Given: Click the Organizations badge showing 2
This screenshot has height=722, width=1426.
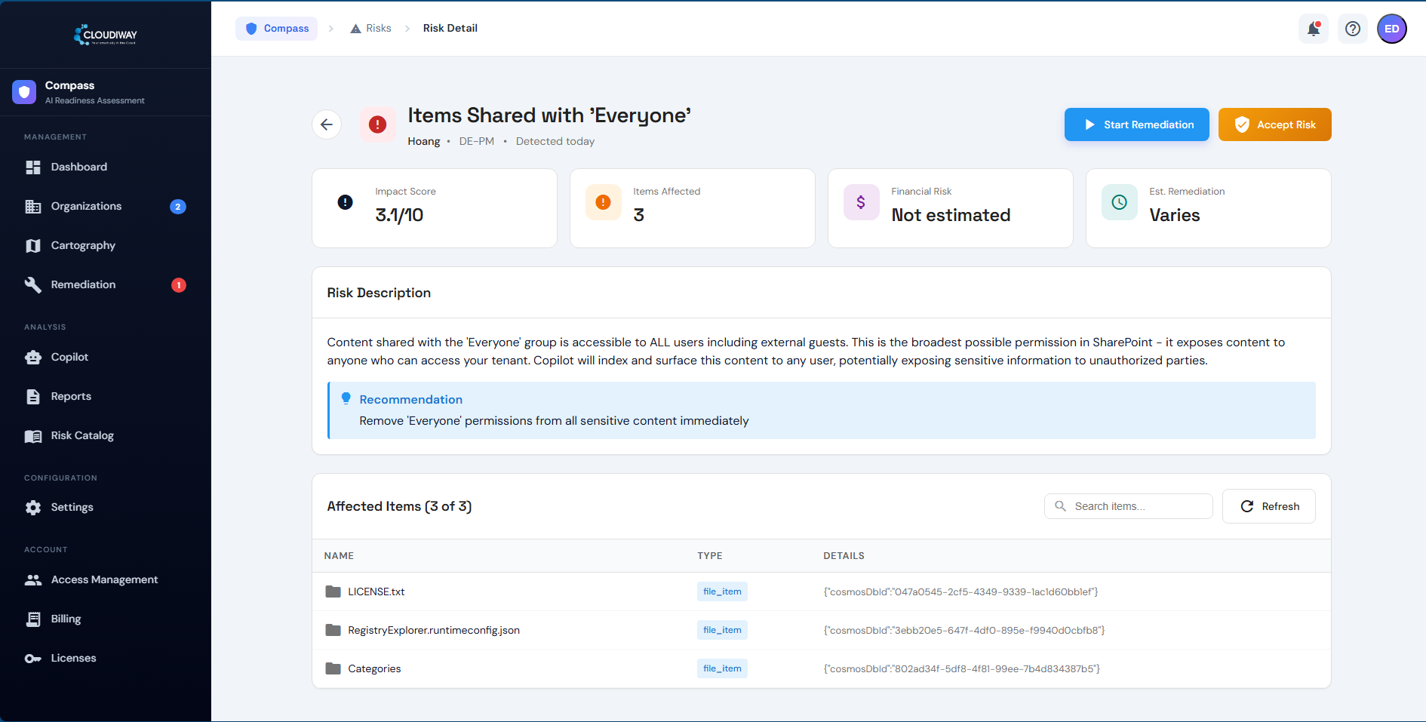Looking at the screenshot, I should 178,207.
